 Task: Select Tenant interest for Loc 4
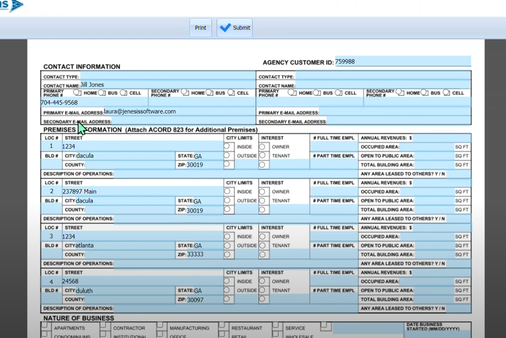263,290
